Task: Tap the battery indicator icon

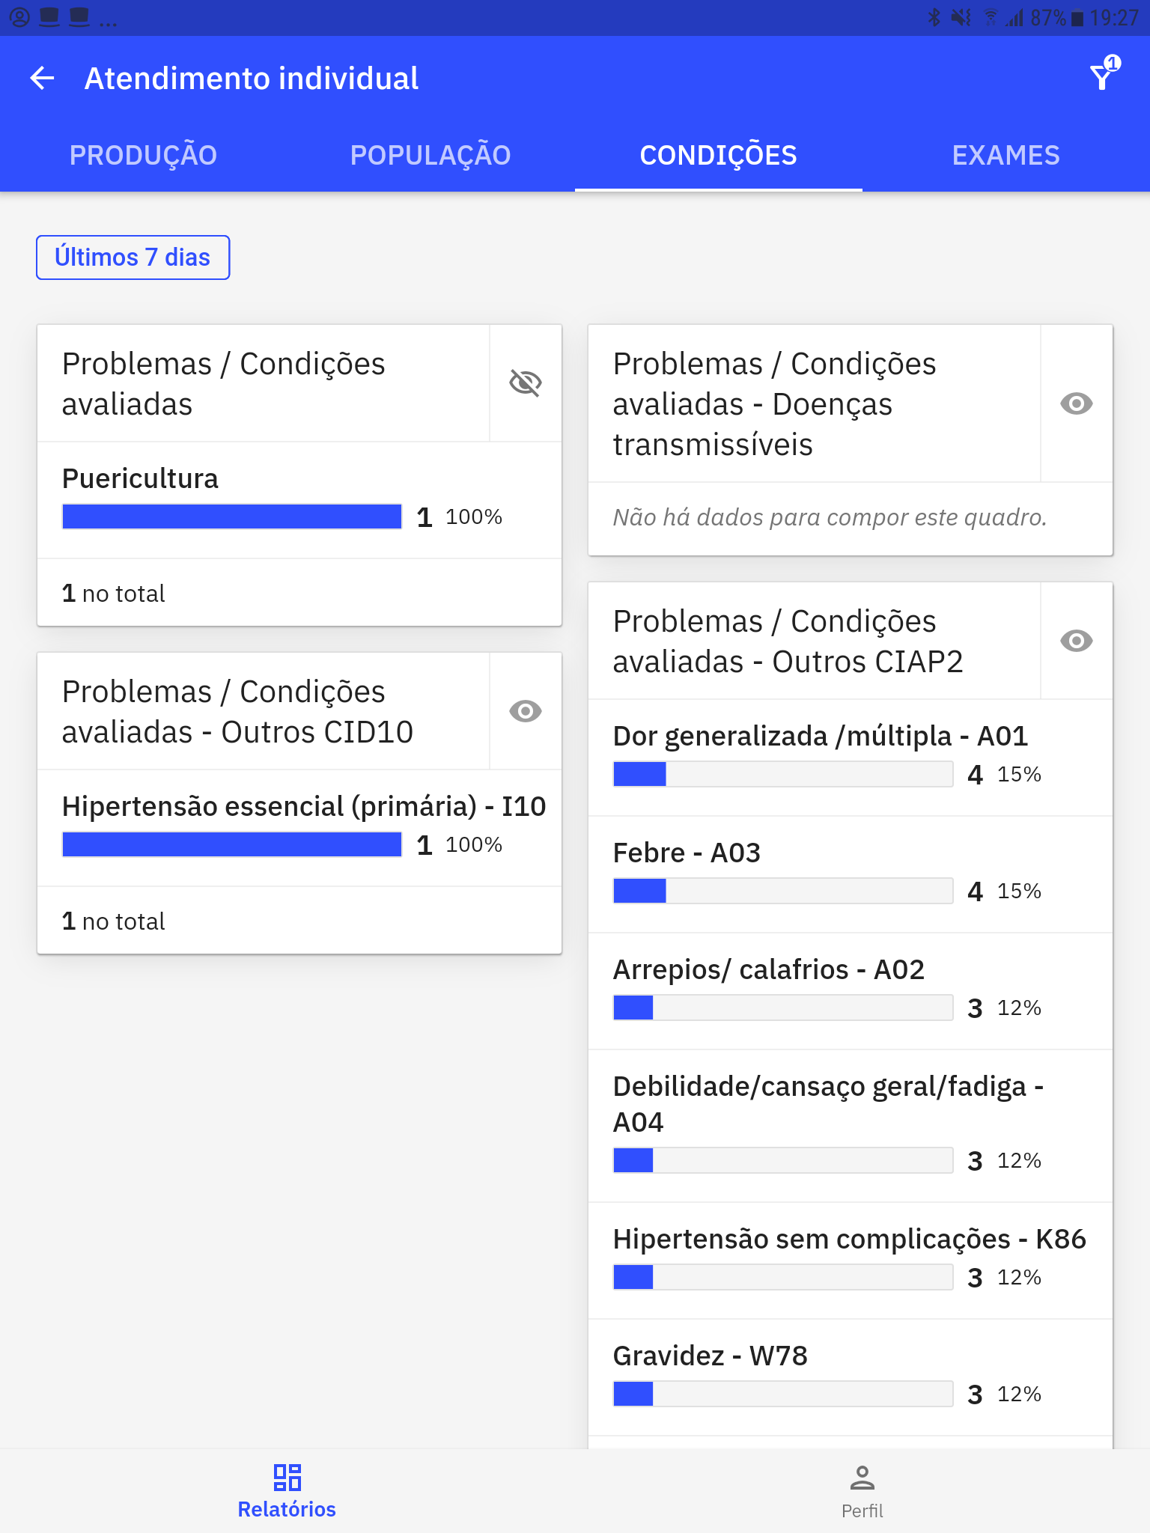Action: 1077,17
